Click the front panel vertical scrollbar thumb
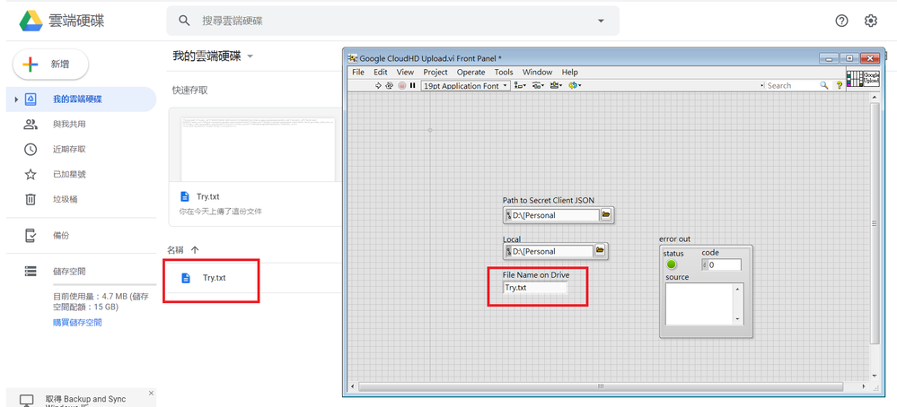 tap(873, 223)
